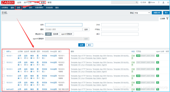The width and height of the screenshot is (170, 92).
Task: Open the support headset link
Action: pos(143,2)
